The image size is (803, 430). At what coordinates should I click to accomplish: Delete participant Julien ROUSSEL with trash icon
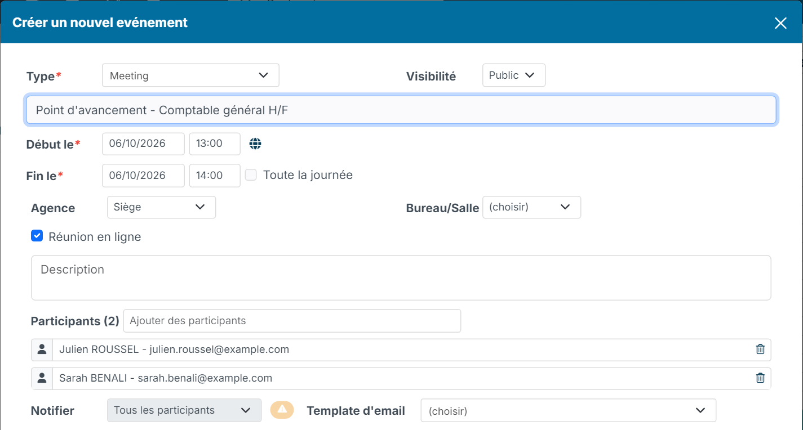coord(760,350)
